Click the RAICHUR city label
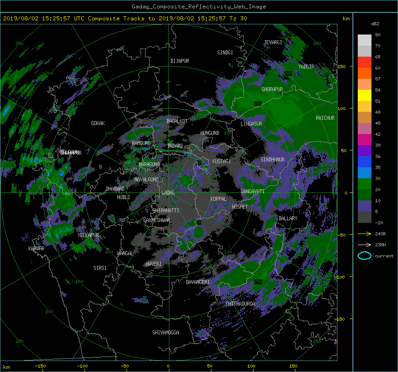The width and height of the screenshot is (398, 372). click(325, 118)
